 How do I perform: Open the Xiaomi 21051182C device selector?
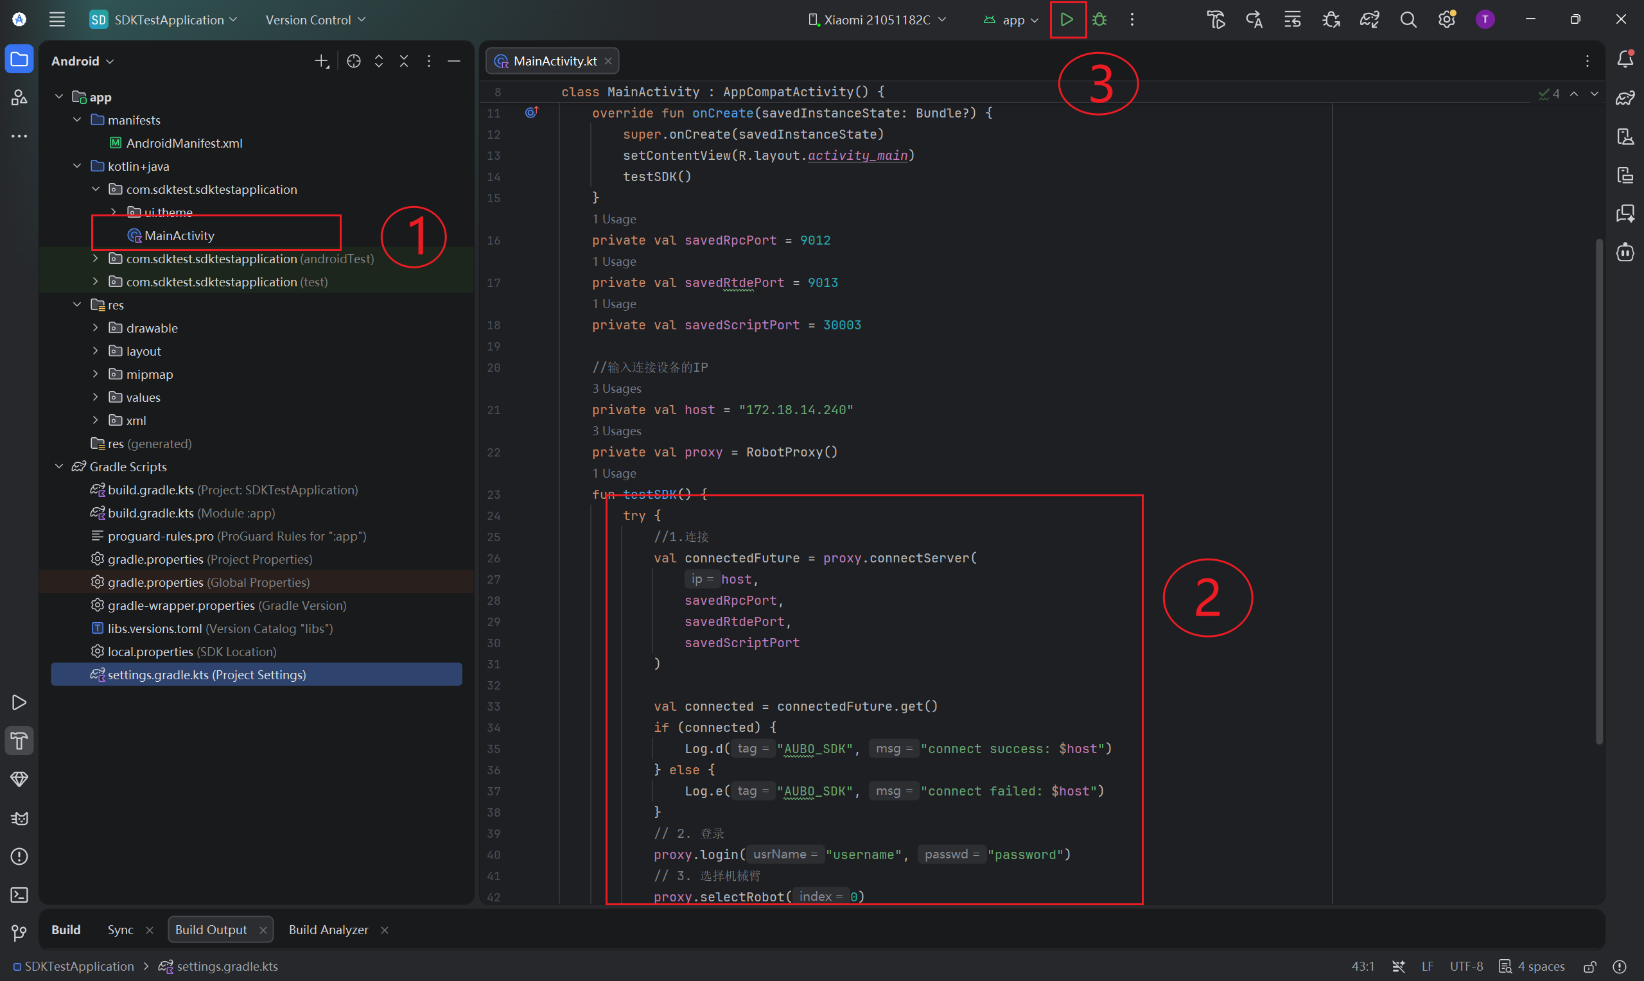click(877, 20)
